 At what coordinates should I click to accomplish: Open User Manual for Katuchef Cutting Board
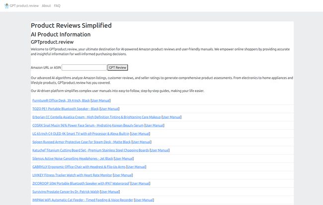pyautogui.click(x=160, y=150)
